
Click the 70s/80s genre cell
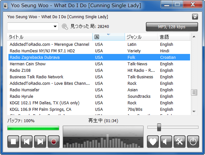pos(135,109)
